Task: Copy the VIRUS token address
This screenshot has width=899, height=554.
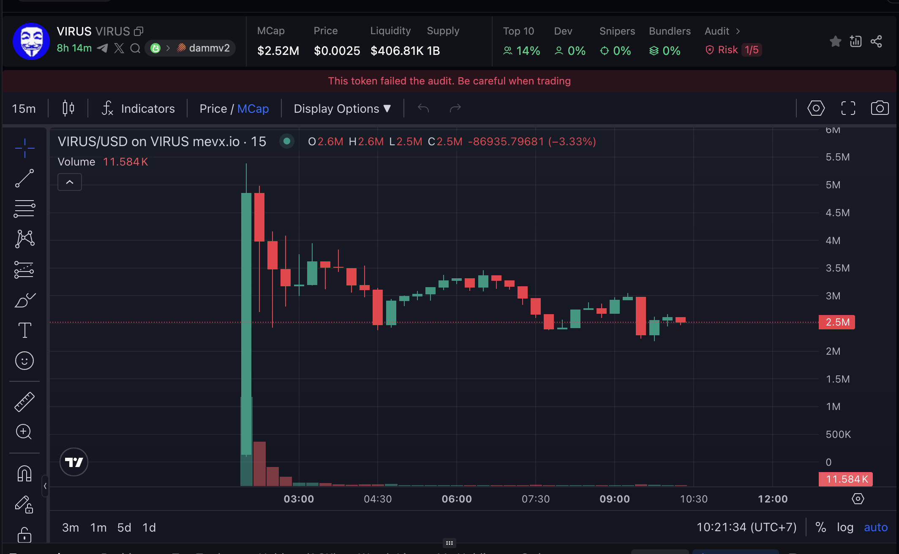Action: coord(139,31)
